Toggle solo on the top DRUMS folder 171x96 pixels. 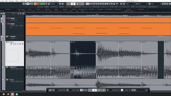tap(9, 18)
